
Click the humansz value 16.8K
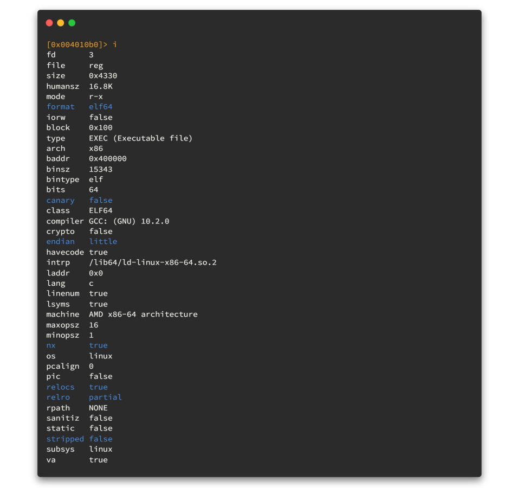(101, 86)
